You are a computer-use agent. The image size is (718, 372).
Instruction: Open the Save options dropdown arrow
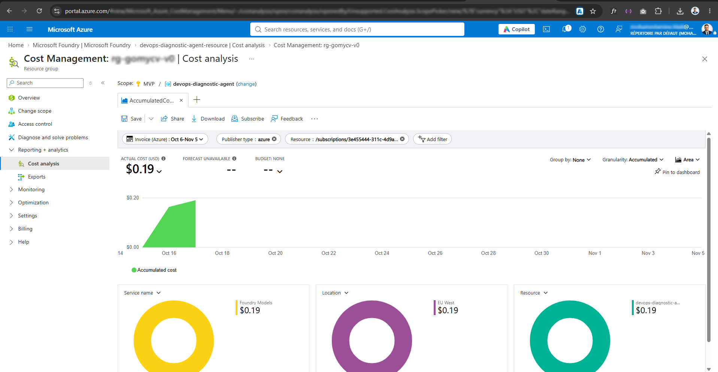click(151, 119)
